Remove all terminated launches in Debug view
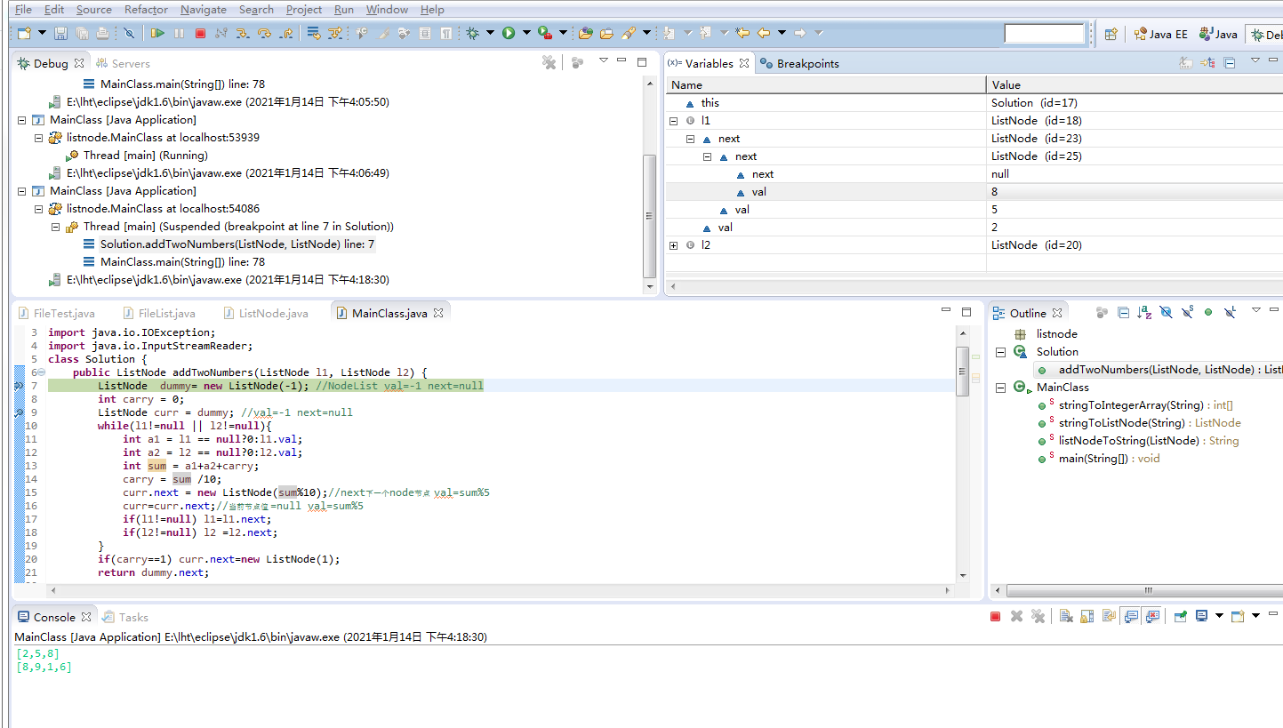The width and height of the screenshot is (1283, 728). pyautogui.click(x=549, y=62)
